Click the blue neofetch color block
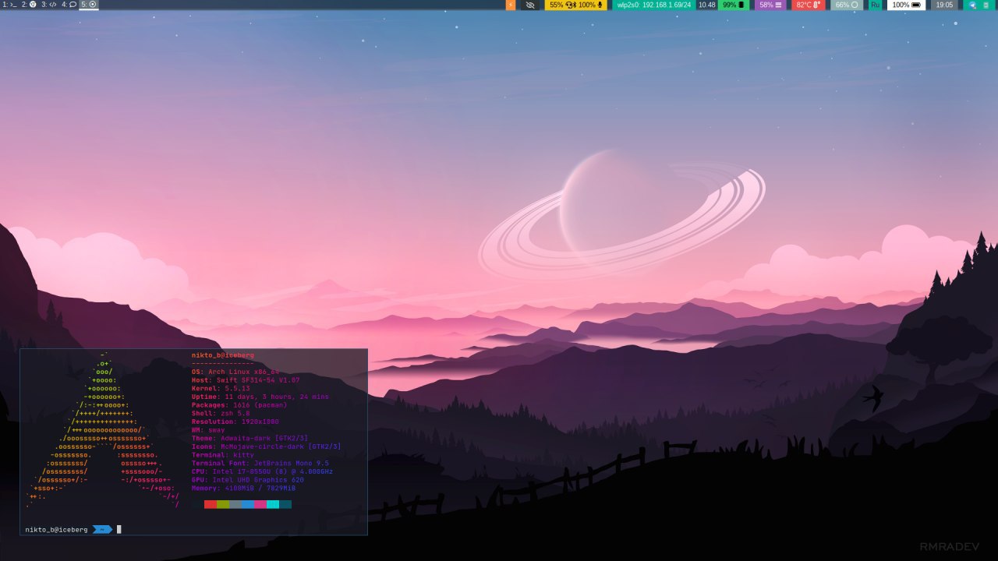 pos(248,504)
